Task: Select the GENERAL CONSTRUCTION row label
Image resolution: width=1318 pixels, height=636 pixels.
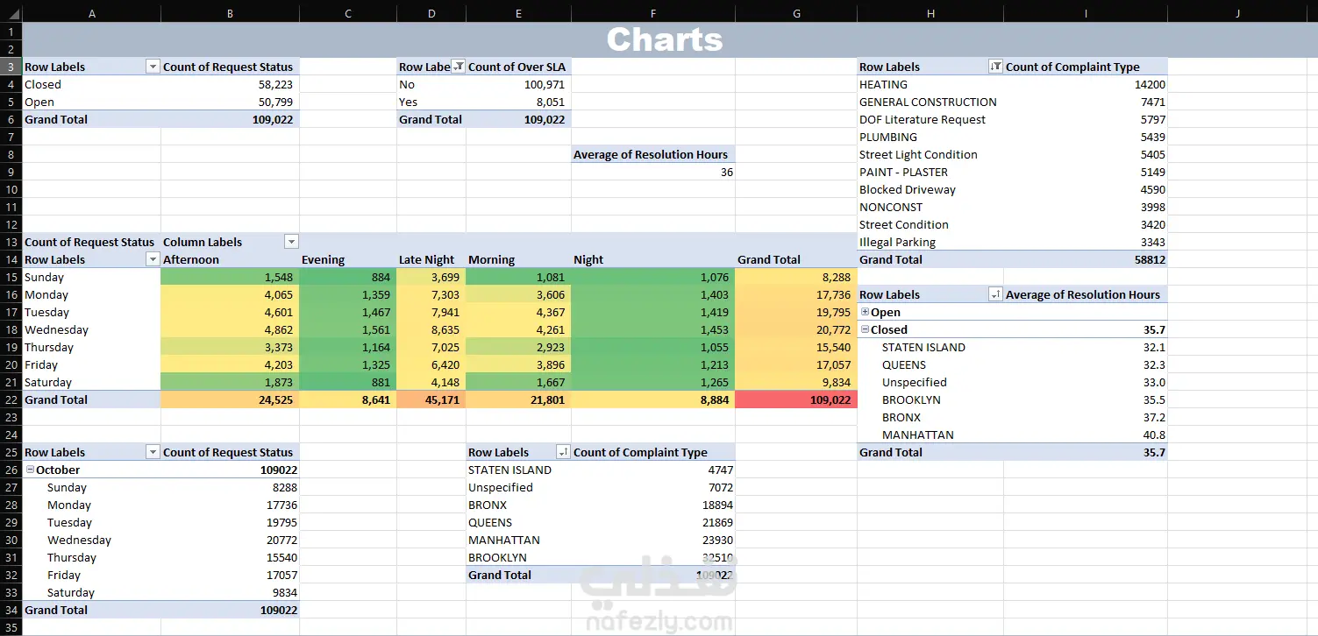Action: pyautogui.click(x=928, y=102)
